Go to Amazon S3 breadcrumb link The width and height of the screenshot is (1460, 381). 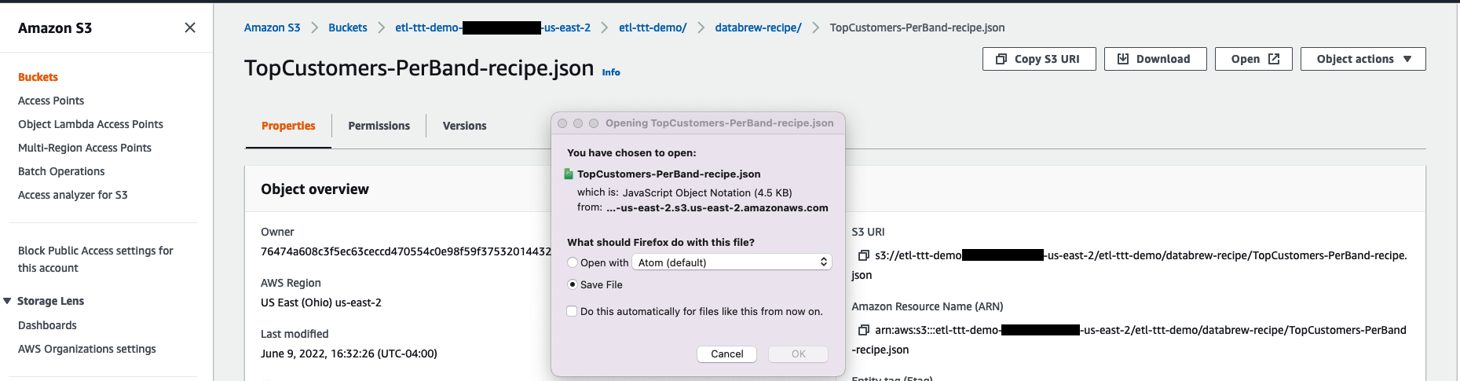(x=272, y=27)
